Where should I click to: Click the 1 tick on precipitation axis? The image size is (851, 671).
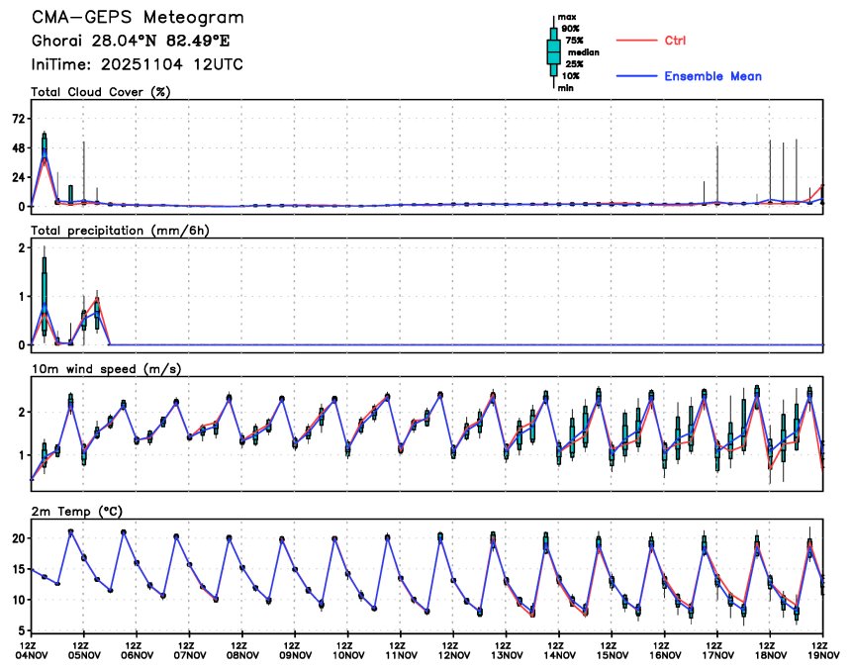(x=22, y=297)
